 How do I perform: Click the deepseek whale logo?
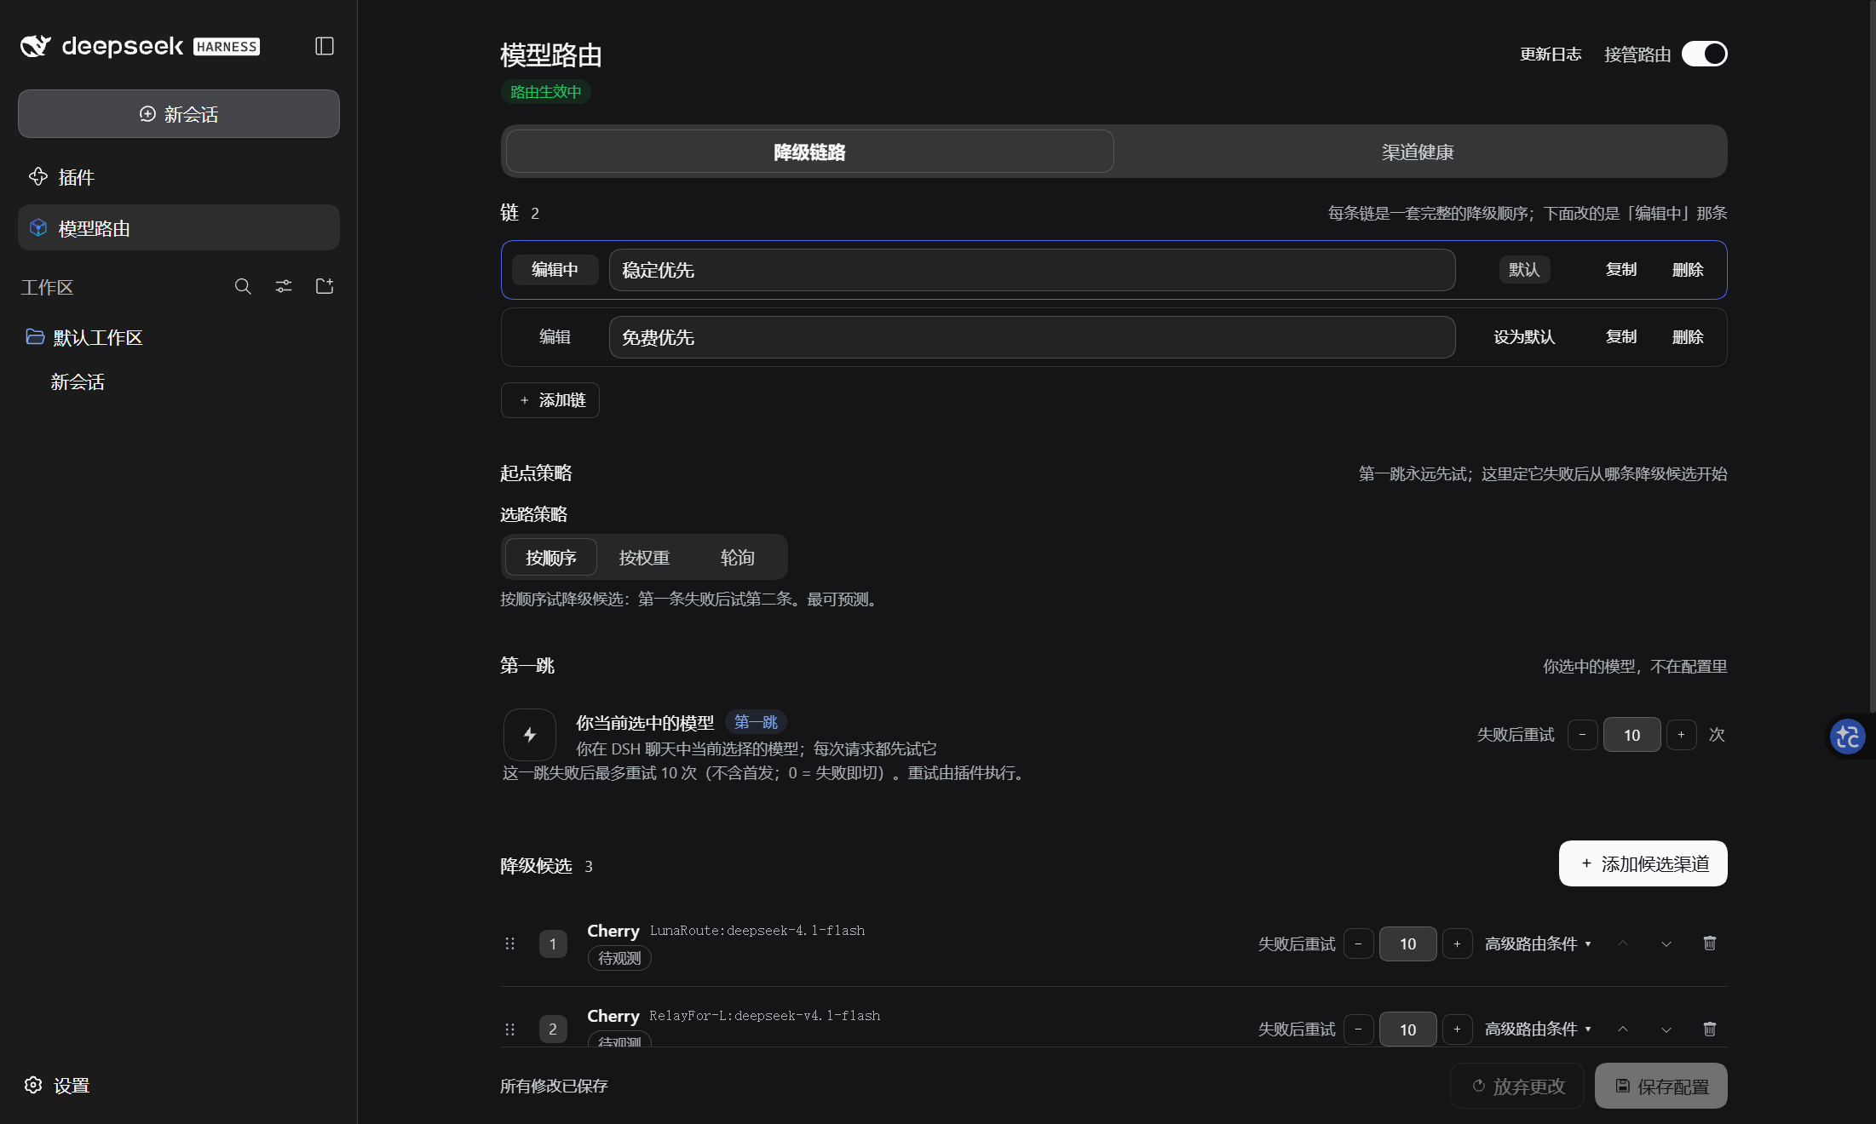tap(36, 46)
